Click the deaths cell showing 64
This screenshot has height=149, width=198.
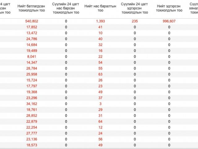tap(100, 121)
